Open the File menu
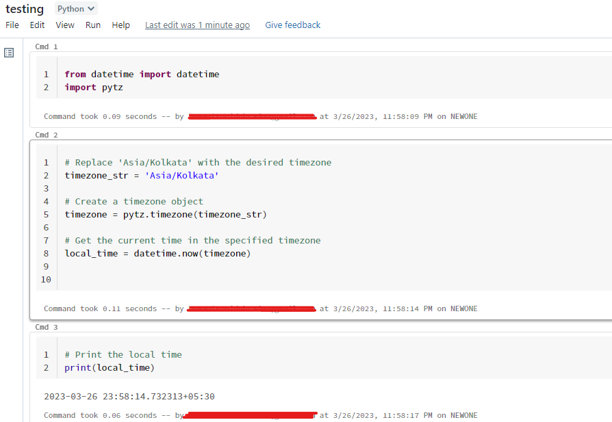 point(12,25)
